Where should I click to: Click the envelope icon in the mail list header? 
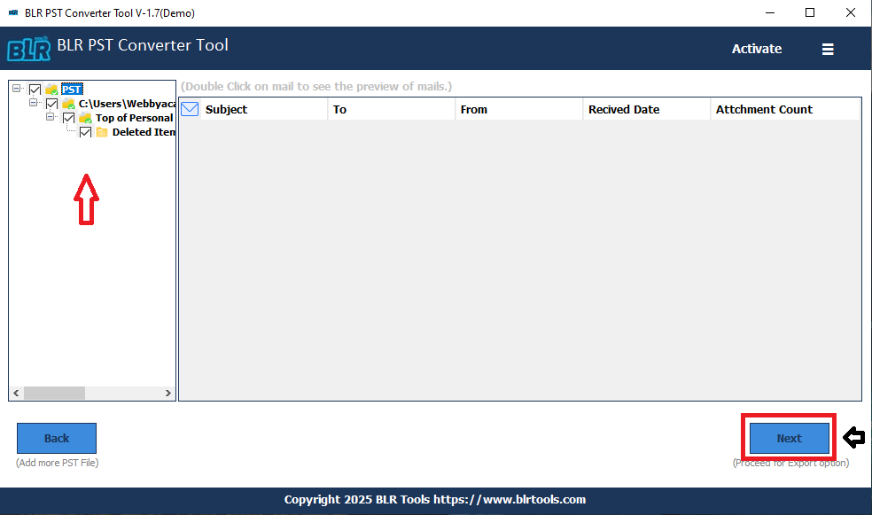pos(190,109)
